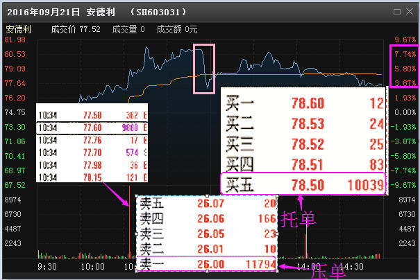The height and width of the screenshot is (280, 420).
Task: Click the 9.67% percent axis label
Action: (405, 40)
